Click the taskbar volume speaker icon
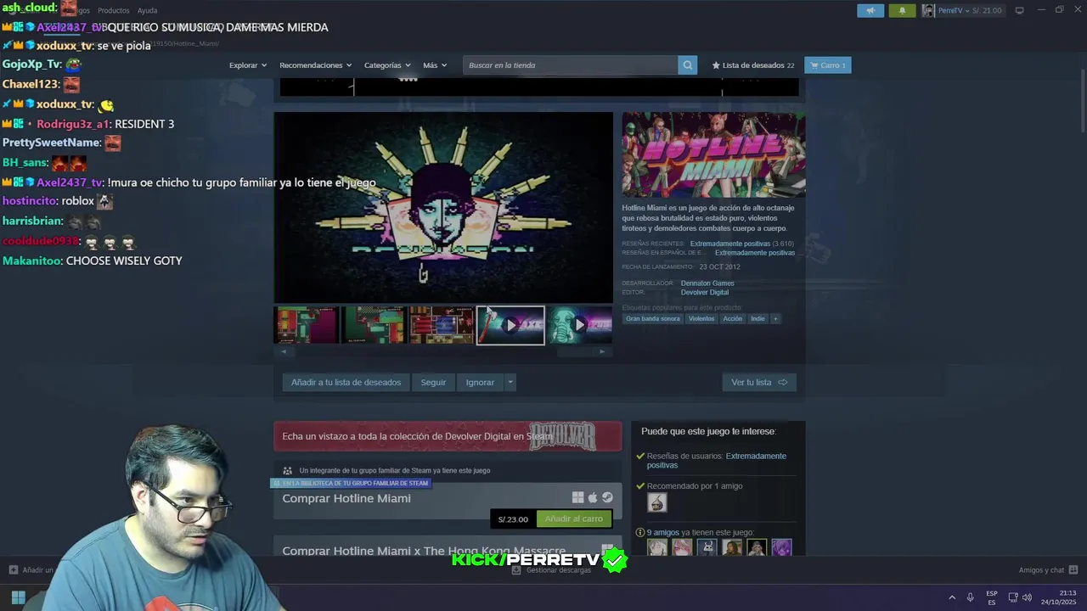Image resolution: width=1087 pixels, height=611 pixels. [x=1027, y=597]
